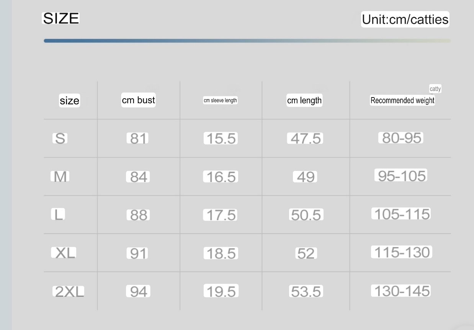Select the cm bust column header
The image size is (474, 330).
[x=138, y=100]
